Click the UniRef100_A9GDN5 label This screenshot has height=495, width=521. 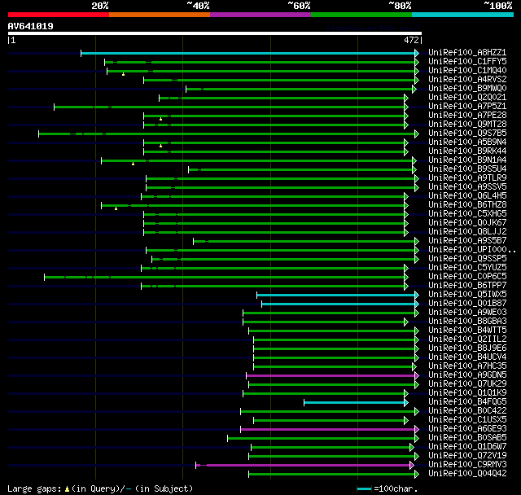coord(467,375)
